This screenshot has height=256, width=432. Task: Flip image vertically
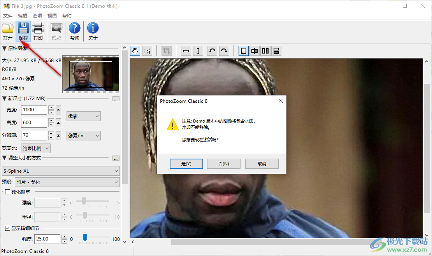[198, 51]
